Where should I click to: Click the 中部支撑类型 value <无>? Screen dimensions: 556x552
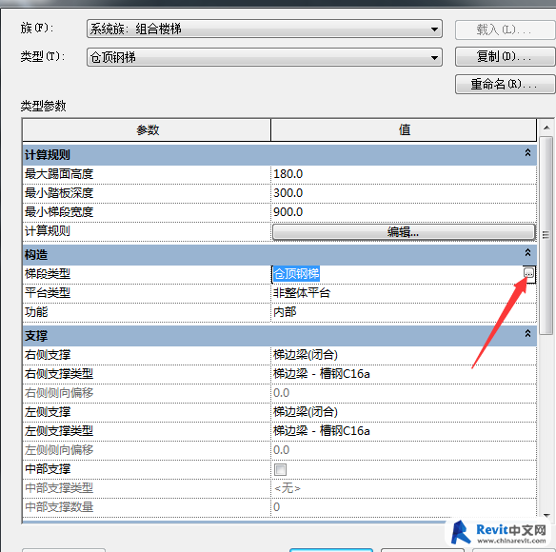tap(404, 488)
